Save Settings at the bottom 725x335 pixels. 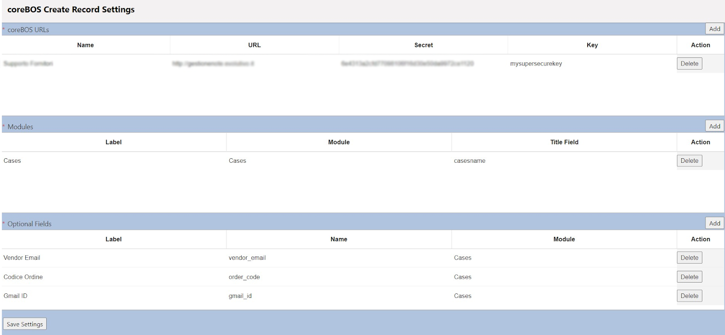(x=25, y=324)
